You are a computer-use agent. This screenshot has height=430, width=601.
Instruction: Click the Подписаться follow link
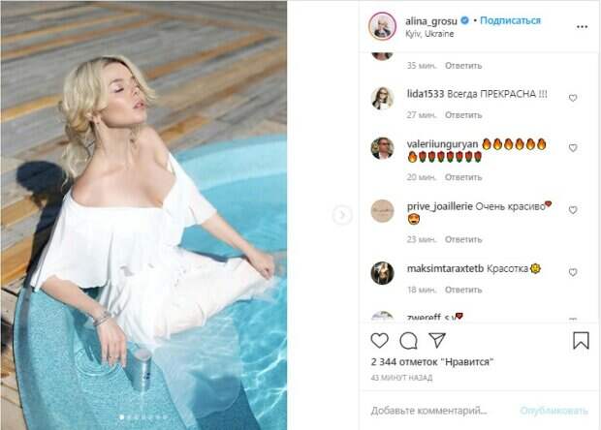pos(510,20)
